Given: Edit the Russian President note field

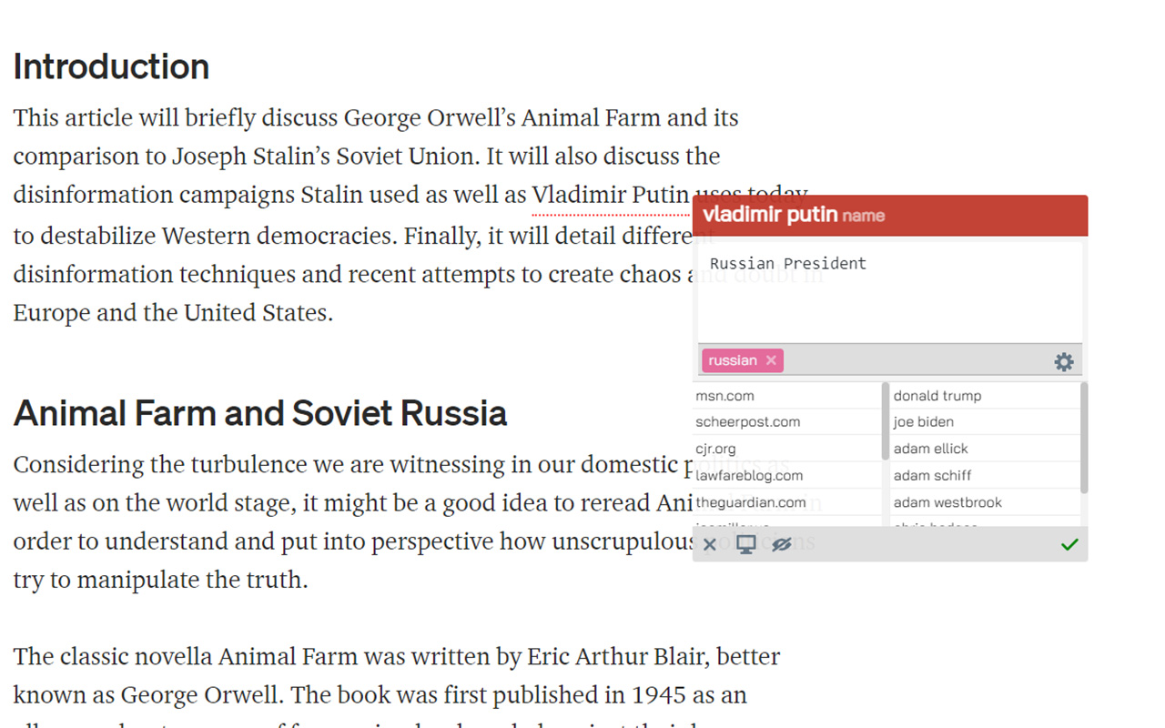Looking at the screenshot, I should (x=890, y=291).
